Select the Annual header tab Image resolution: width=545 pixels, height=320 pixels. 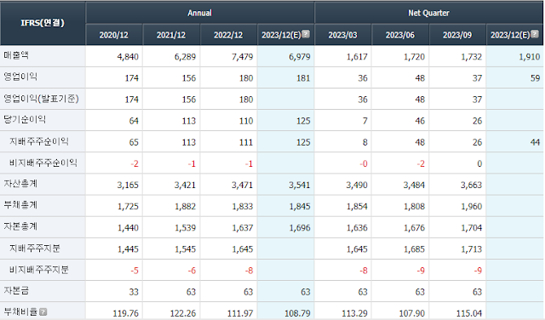(x=199, y=14)
